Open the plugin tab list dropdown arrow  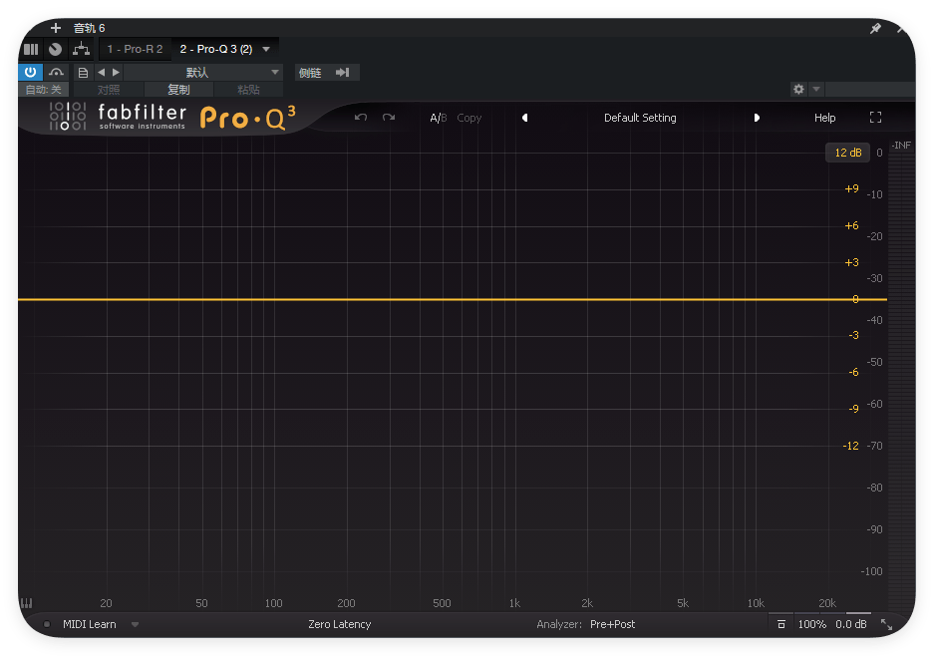pos(266,49)
